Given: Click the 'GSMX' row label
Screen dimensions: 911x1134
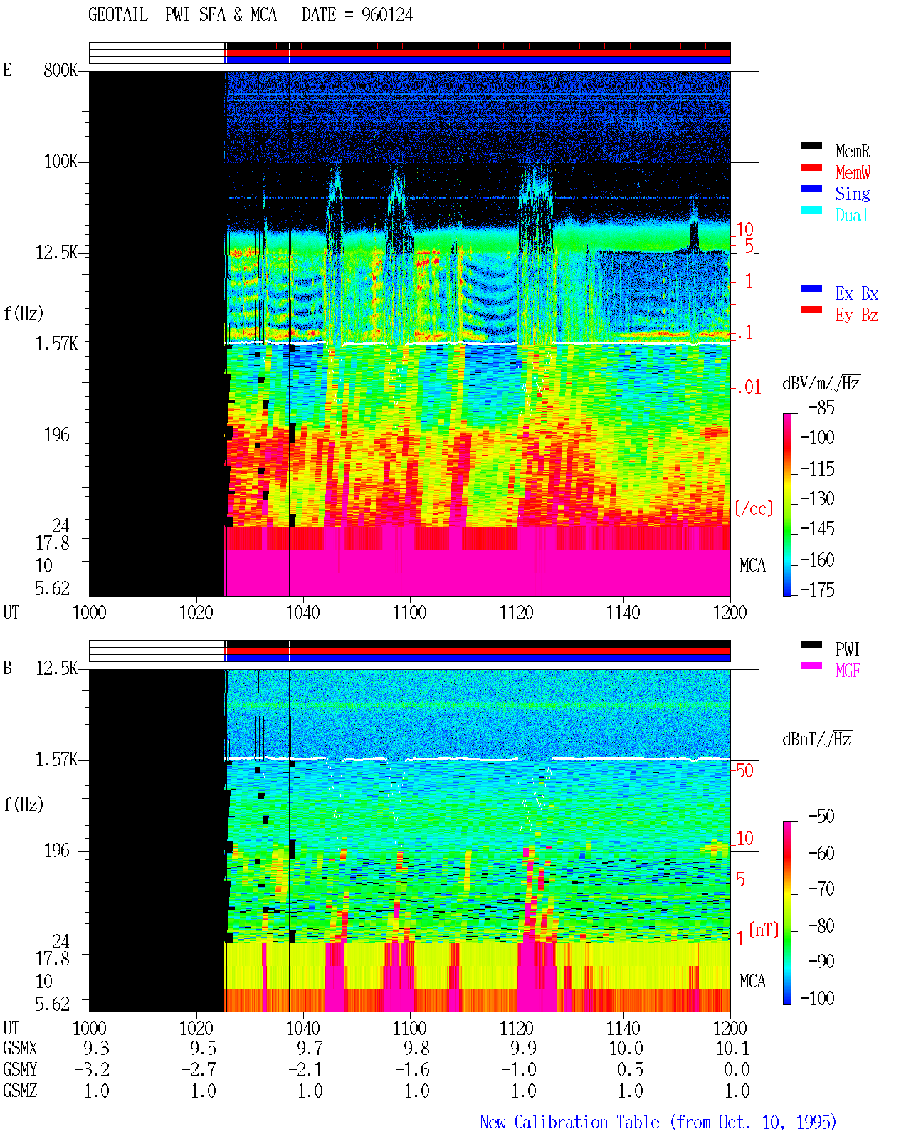Looking at the screenshot, I should tap(20, 1048).
